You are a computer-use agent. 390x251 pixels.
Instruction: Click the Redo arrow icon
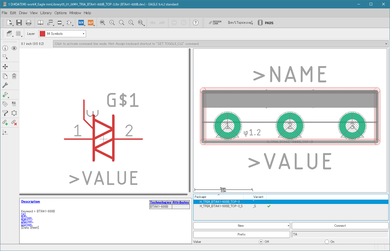coord(162,23)
